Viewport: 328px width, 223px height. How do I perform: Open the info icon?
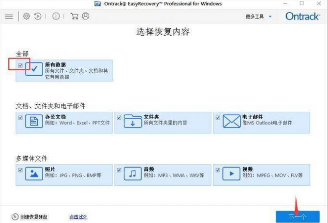tap(56, 16)
